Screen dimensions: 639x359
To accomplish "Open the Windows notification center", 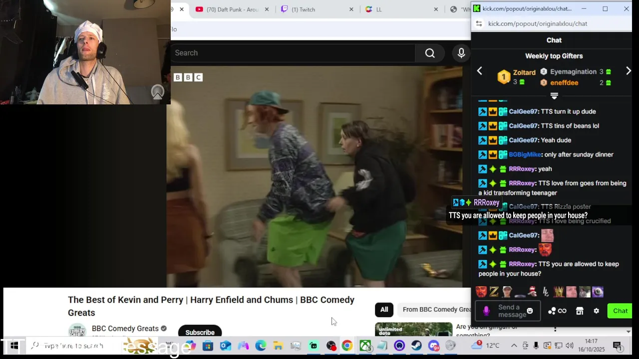I will point(617,346).
